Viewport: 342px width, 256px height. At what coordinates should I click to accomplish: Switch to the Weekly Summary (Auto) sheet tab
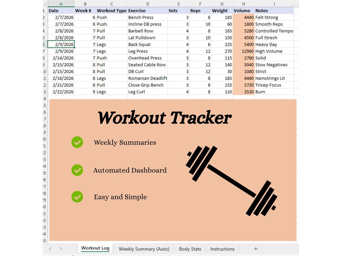click(x=144, y=249)
